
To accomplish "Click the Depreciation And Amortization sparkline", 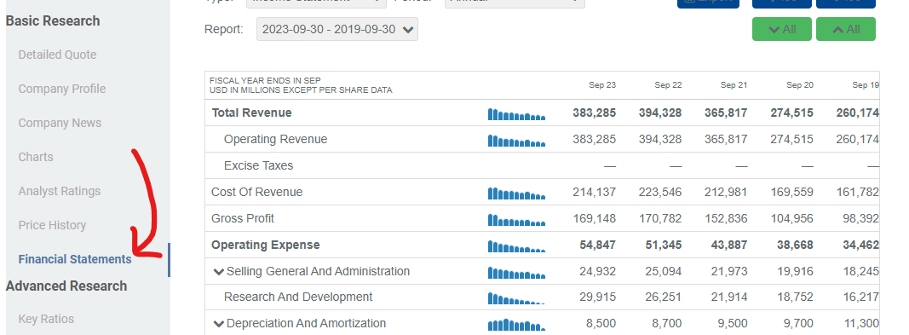I will point(516,325).
